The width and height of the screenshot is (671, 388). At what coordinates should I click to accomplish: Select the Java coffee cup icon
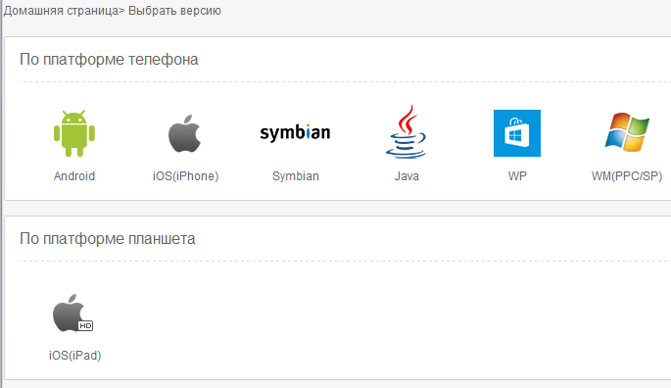coord(407,132)
